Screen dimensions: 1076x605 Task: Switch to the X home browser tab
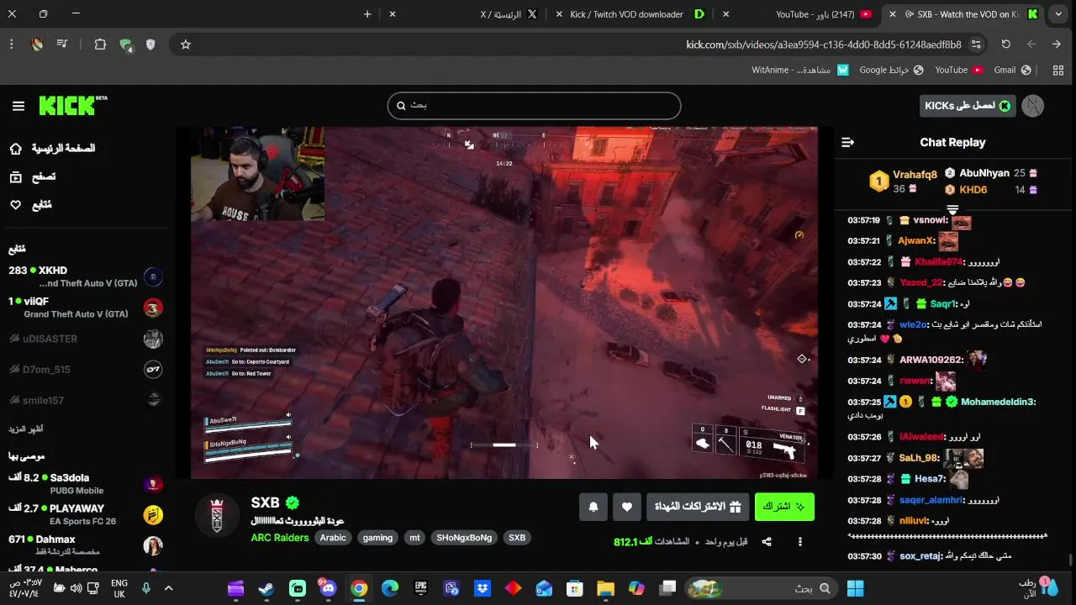[x=509, y=14]
